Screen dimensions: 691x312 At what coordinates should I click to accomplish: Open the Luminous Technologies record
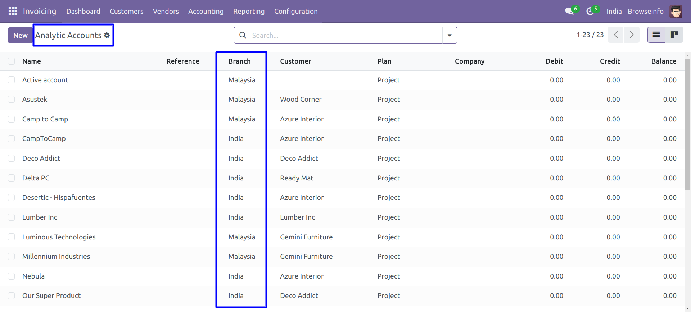59,237
